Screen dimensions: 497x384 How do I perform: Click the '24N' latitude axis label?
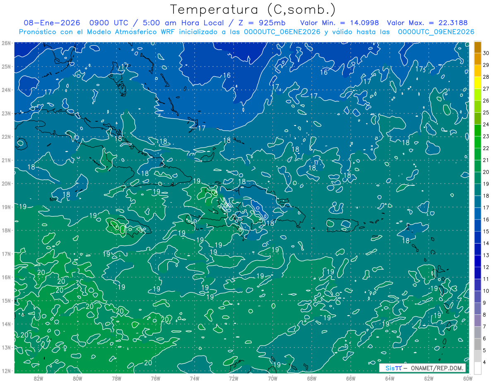6,90
